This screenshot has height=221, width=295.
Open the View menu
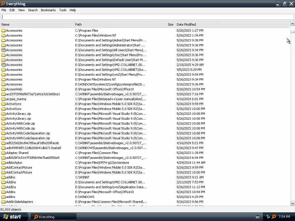pos(21,10)
